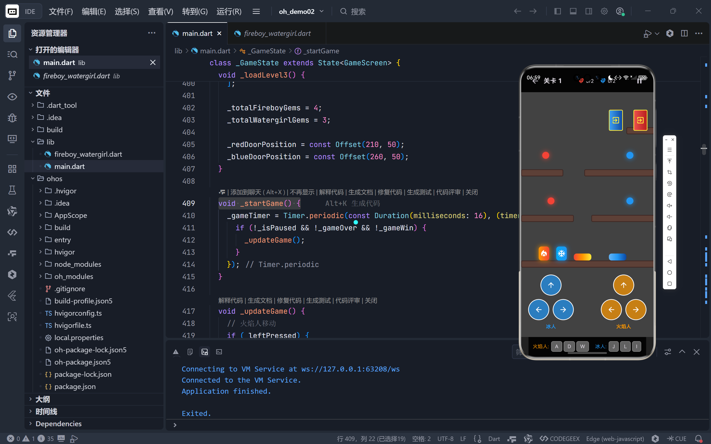The width and height of the screenshot is (711, 444).
Task: Expand the 大纲 outline section
Action: (43, 399)
